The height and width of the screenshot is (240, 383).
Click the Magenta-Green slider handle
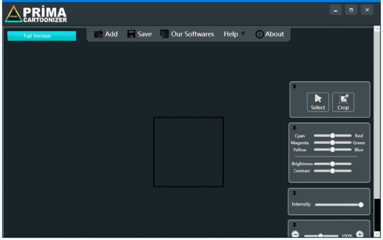tap(333, 143)
